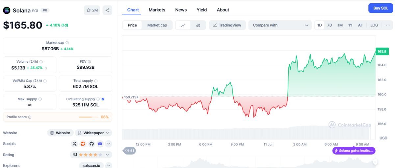Open Solana's GitHub social link
This screenshot has height=168, width=395.
92,144
